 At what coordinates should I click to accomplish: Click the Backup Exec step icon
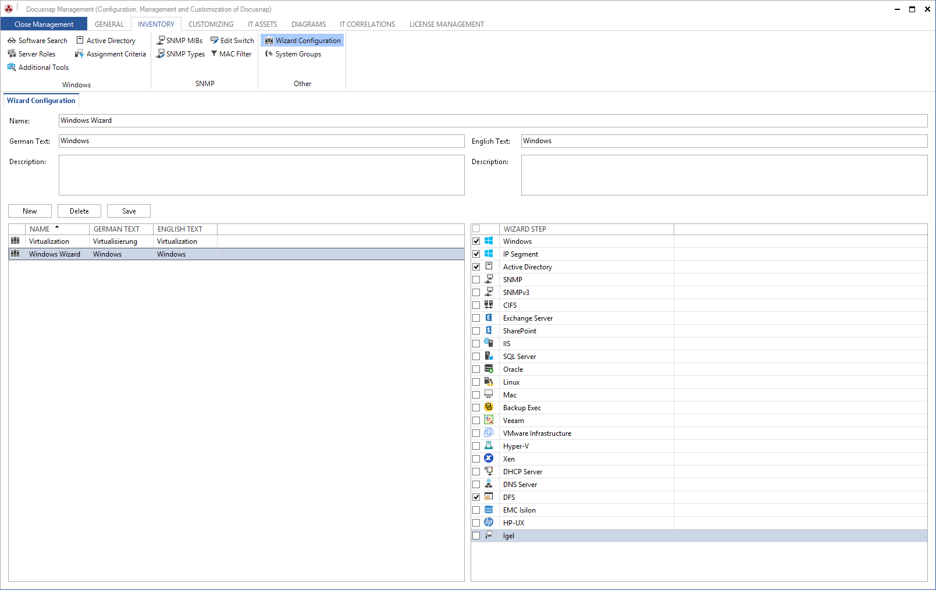489,407
